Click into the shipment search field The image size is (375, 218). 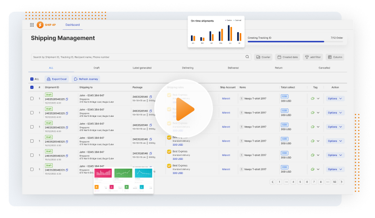[x=141, y=57]
